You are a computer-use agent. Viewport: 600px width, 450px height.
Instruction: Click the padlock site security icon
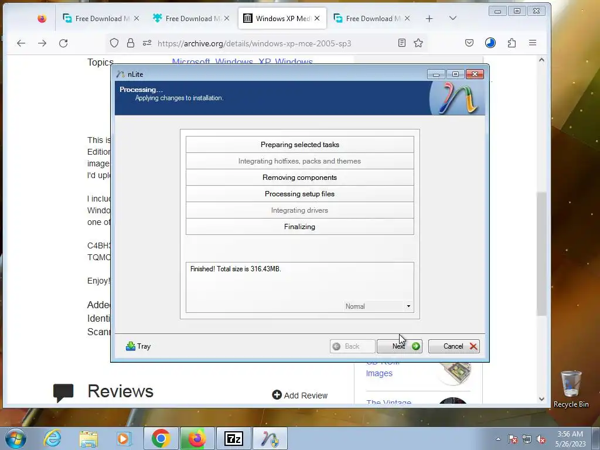pos(131,43)
